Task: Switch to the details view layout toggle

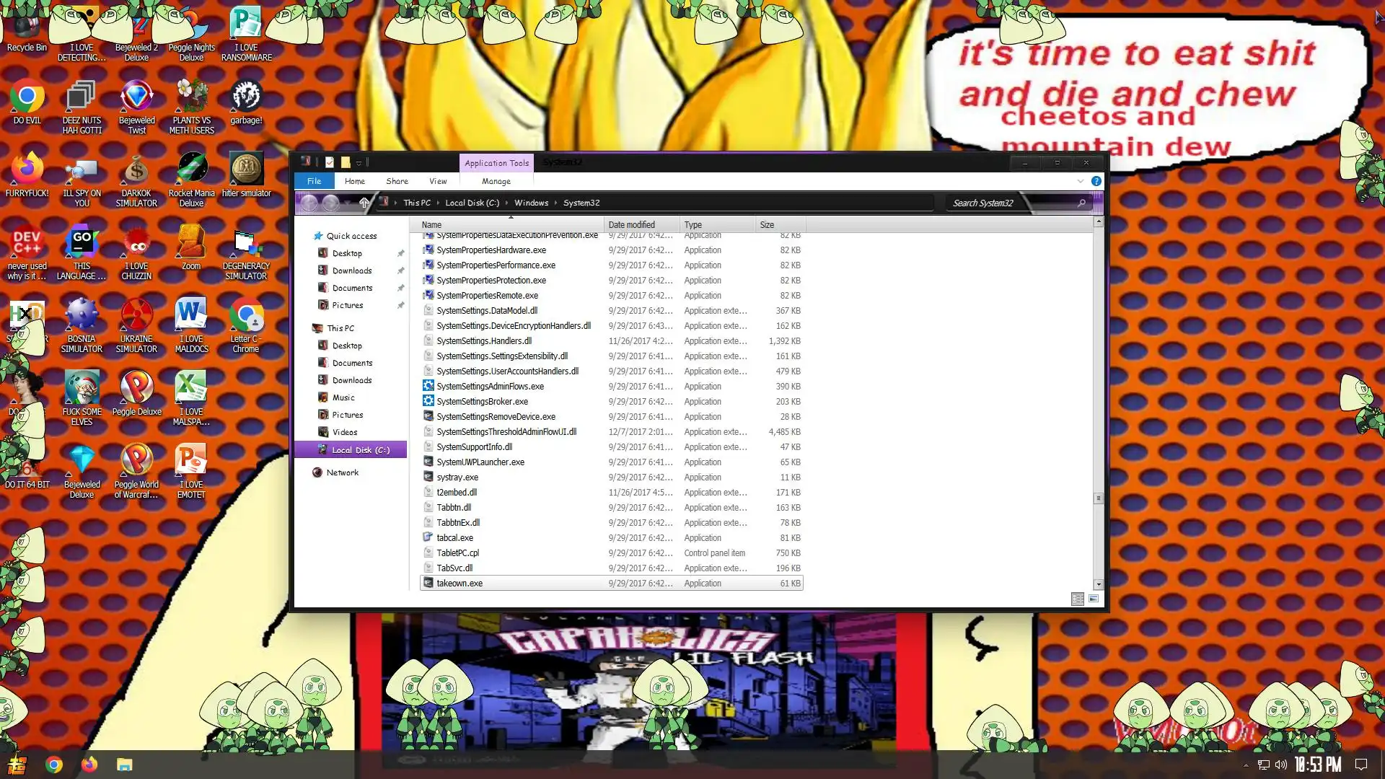Action: tap(1077, 599)
